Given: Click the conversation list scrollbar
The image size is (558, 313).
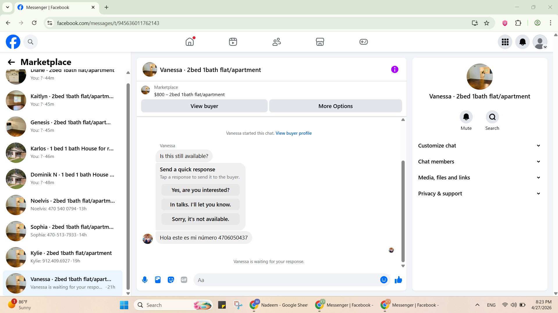Looking at the screenshot, I should pos(128,186).
